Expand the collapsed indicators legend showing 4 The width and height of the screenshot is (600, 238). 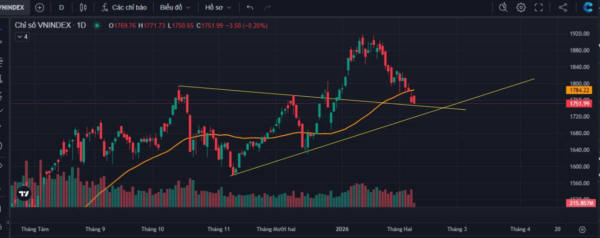[22, 36]
